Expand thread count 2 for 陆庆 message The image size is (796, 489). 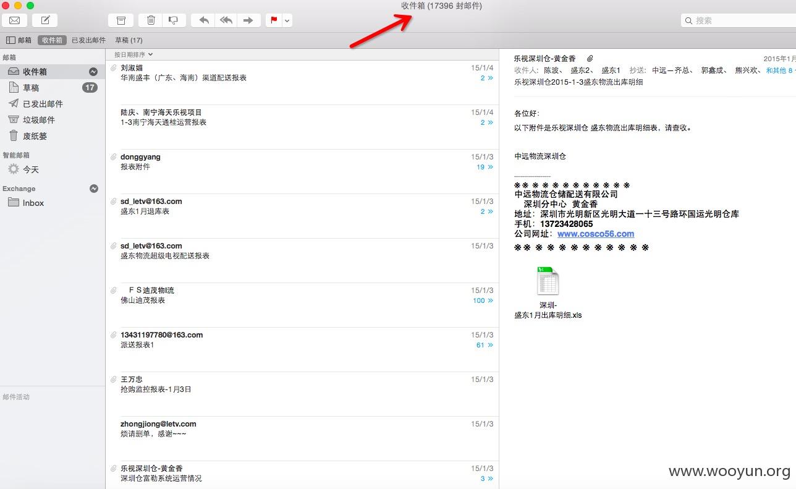(x=487, y=122)
